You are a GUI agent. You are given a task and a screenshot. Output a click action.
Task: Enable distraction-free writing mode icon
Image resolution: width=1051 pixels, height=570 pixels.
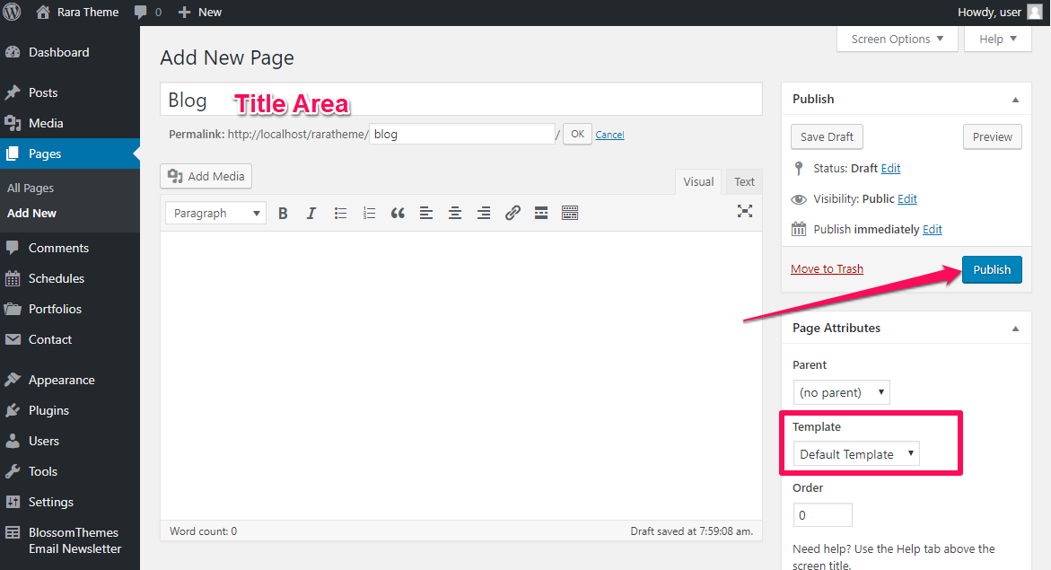tap(745, 211)
